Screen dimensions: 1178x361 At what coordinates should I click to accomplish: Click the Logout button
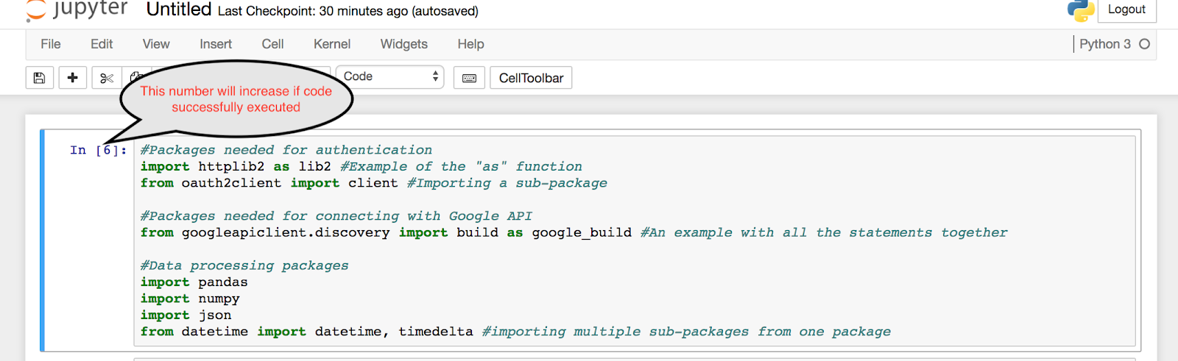tap(1126, 10)
